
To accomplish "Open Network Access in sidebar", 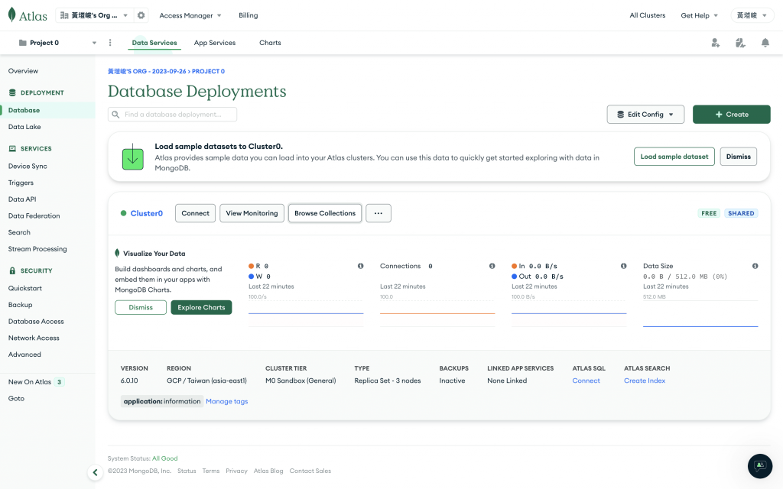I will tap(34, 338).
